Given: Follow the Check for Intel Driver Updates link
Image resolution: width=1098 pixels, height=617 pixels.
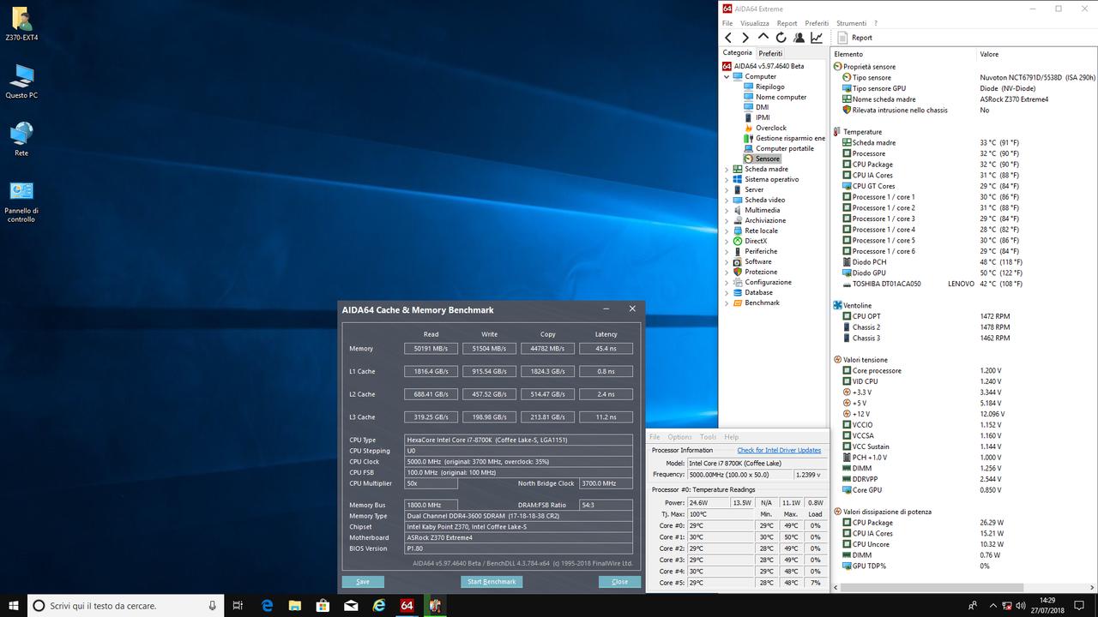Looking at the screenshot, I should 779,449.
